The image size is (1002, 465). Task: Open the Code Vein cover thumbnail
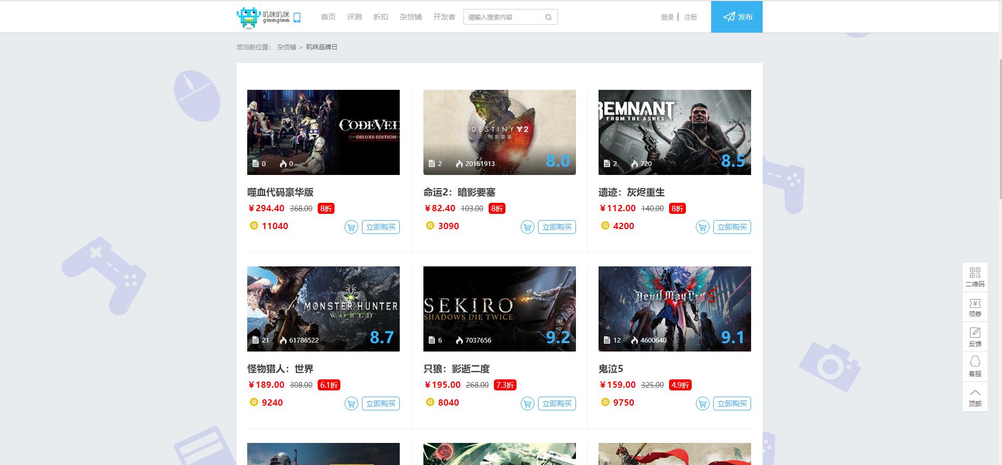[x=323, y=132]
